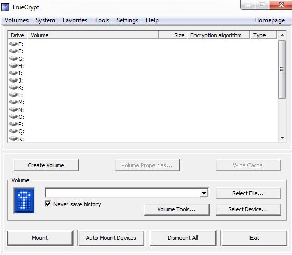
Task: Select the O: drive icon
Action: coord(13,116)
